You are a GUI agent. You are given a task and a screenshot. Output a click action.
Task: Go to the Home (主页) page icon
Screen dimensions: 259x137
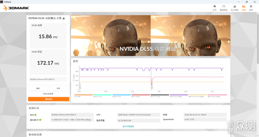214,8
